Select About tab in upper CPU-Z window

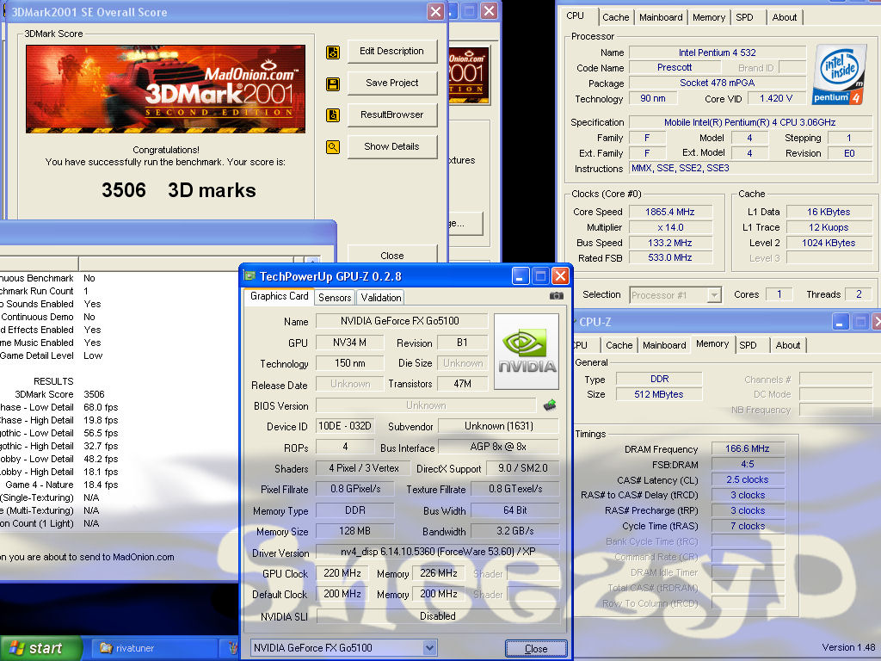[785, 17]
